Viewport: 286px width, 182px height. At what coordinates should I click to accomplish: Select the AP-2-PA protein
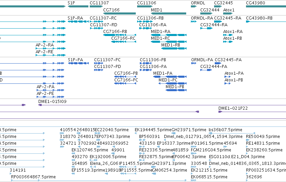(50, 90)
